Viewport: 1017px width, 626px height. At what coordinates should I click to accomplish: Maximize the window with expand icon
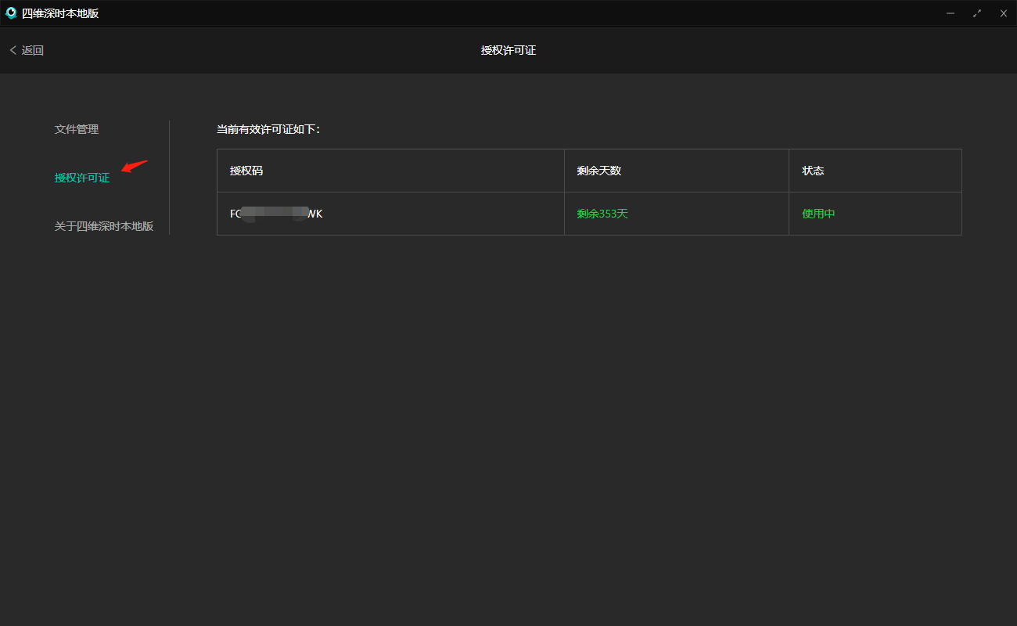point(977,13)
